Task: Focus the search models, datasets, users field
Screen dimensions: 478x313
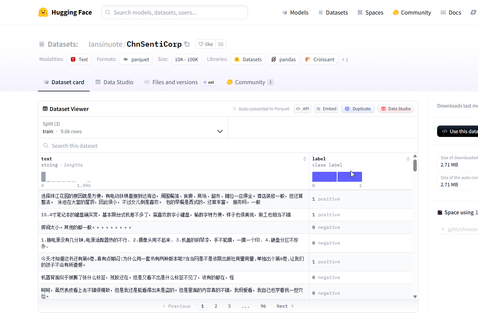Action: click(x=175, y=12)
